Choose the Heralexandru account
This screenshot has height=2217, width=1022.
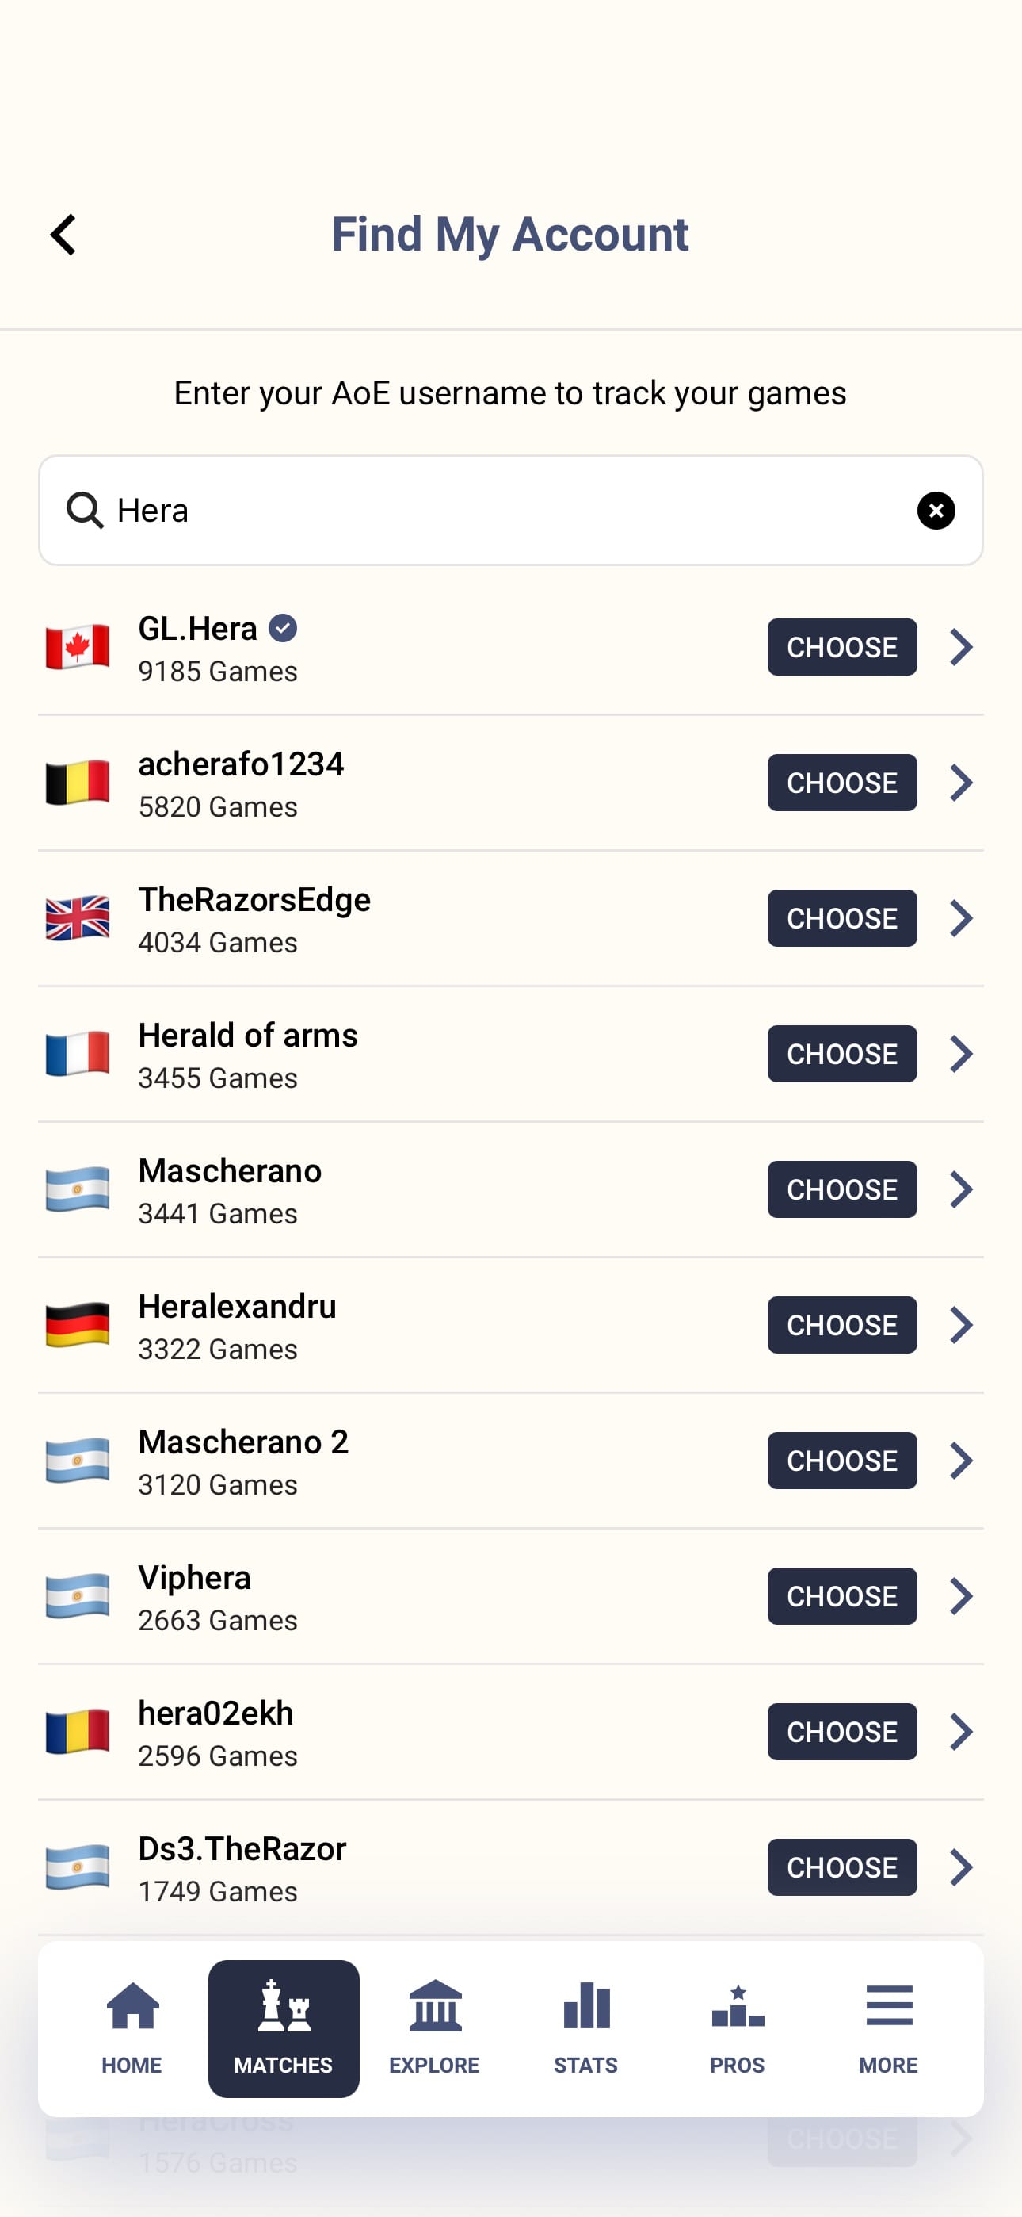(841, 1324)
